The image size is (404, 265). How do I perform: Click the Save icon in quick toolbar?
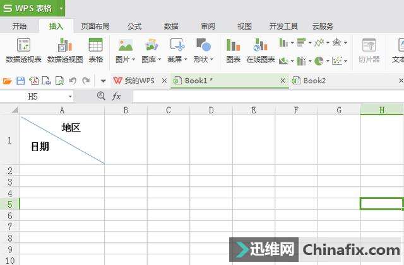[x=20, y=81]
